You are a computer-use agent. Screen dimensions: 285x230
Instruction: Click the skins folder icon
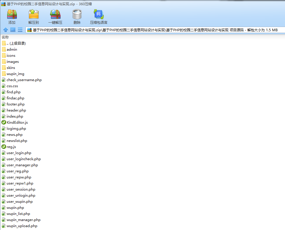pos(4,67)
